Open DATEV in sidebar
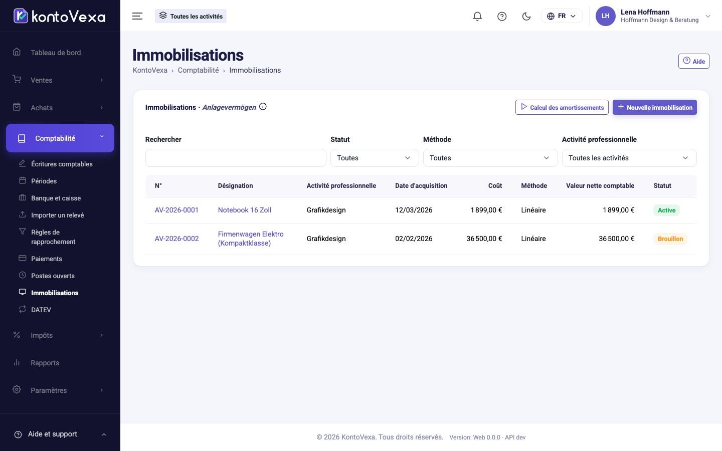722x451 pixels. click(x=41, y=310)
